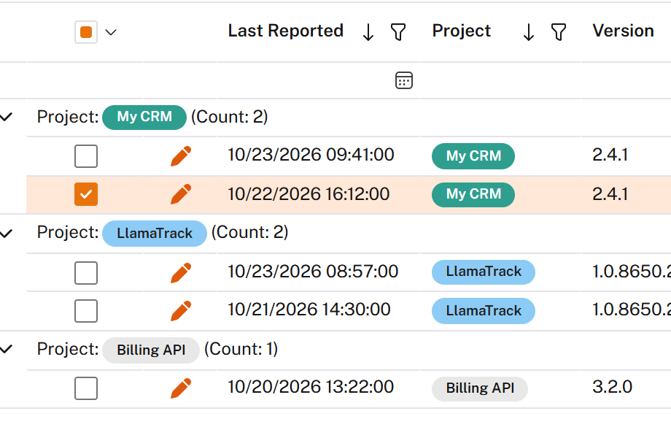
Task: Check the 10/23/2026 09:41:00 row checkbox
Action: 86,155
